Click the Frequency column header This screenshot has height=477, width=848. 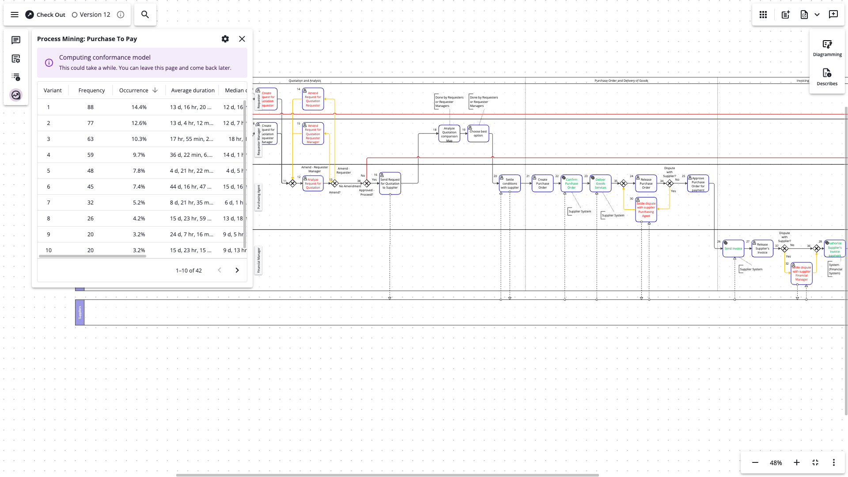click(x=91, y=90)
